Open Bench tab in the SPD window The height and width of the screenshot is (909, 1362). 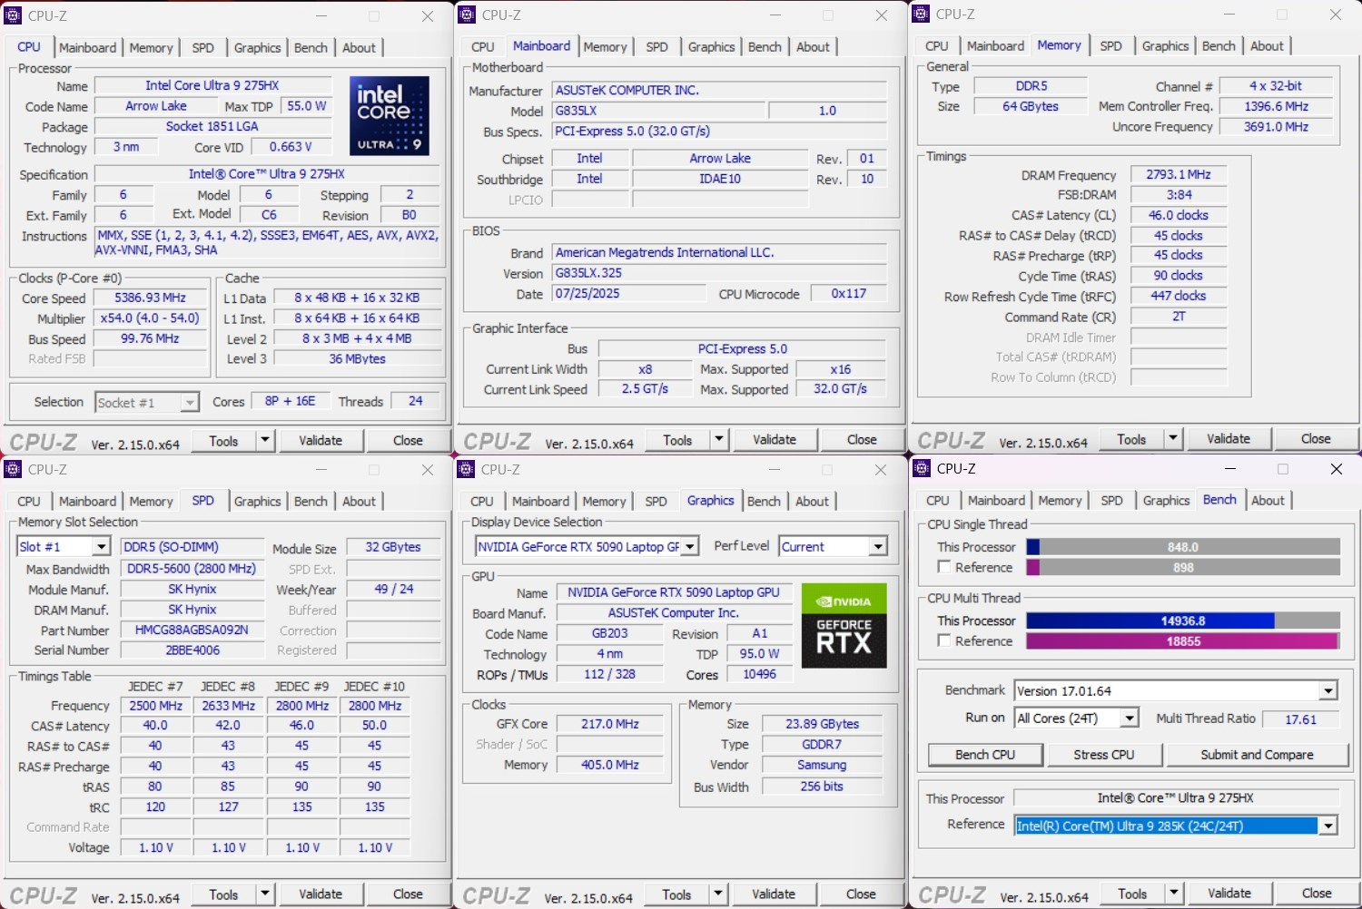click(311, 502)
